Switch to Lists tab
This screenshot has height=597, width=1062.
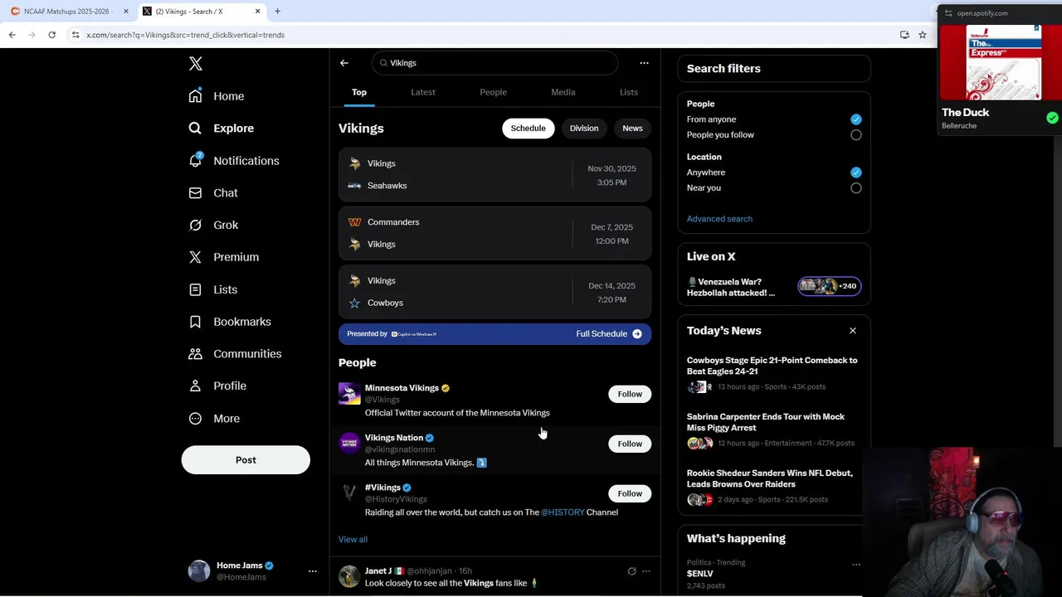(629, 92)
